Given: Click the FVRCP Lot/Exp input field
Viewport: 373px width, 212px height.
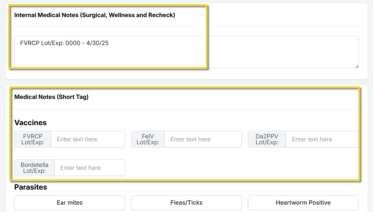Looking at the screenshot, I should click(x=88, y=139).
